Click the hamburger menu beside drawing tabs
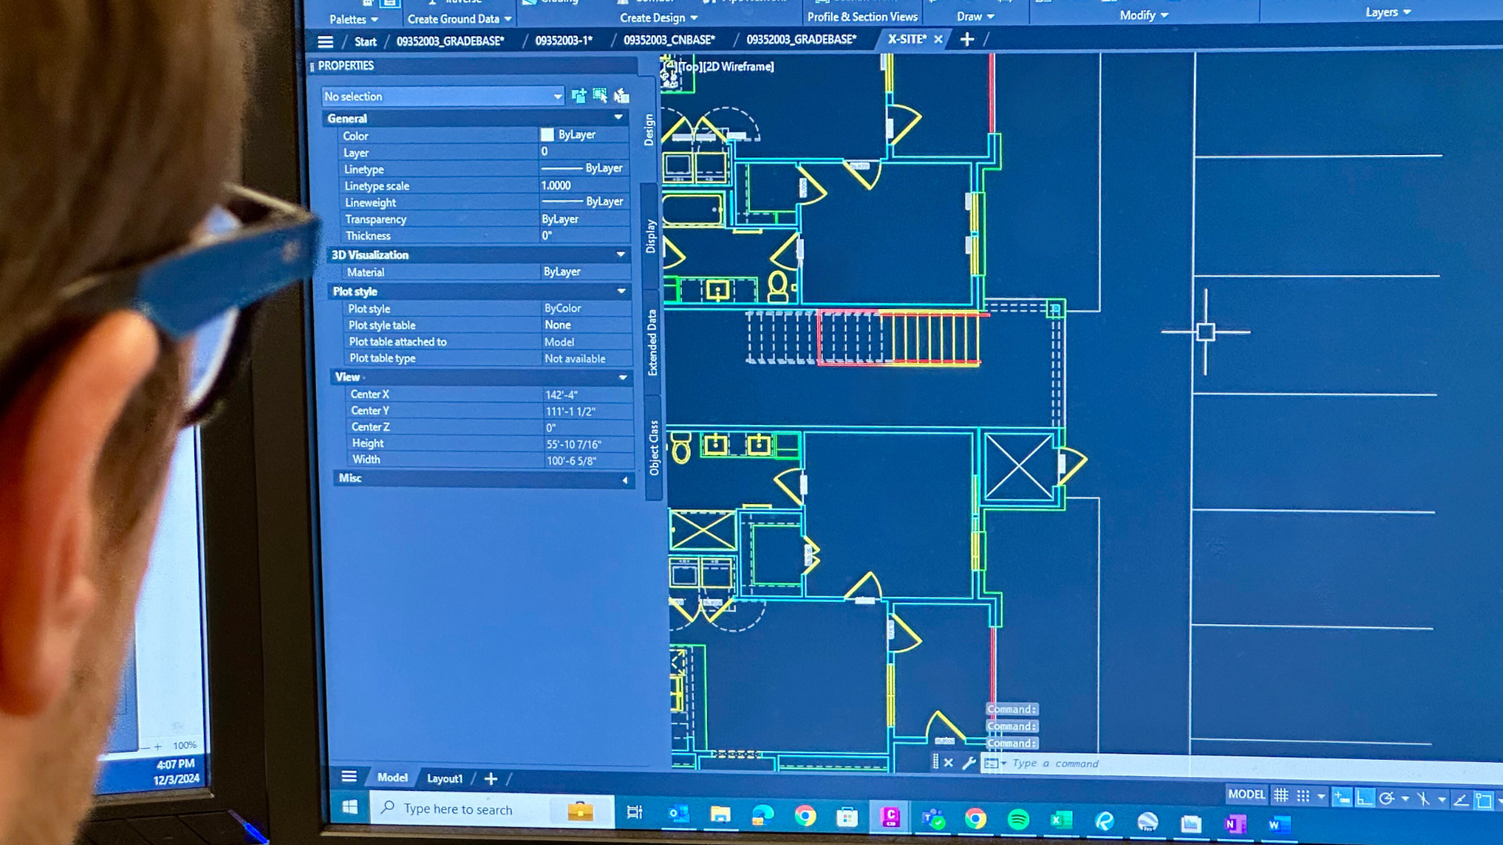 pos(326,41)
